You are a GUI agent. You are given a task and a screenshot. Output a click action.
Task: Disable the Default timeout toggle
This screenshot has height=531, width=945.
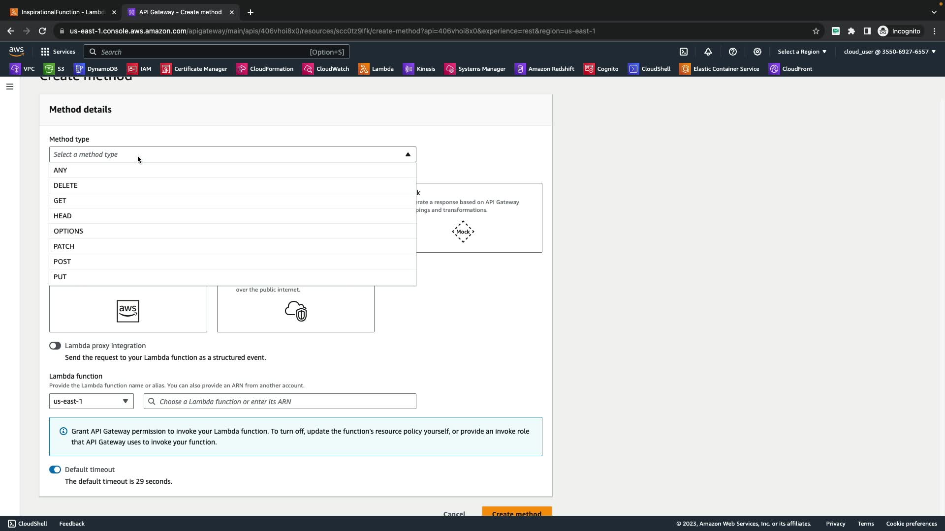pyautogui.click(x=55, y=470)
